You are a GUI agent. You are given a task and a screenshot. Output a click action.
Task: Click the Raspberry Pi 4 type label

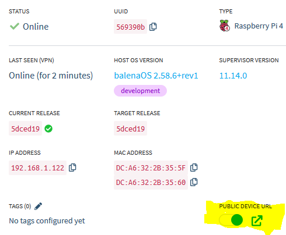click(259, 26)
